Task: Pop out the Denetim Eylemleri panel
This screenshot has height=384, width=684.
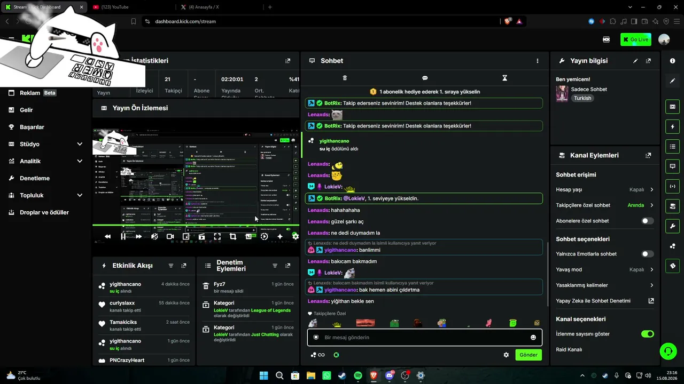Action: (x=288, y=266)
